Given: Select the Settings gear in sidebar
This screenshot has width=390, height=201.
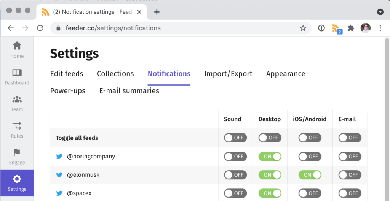Looking at the screenshot, I should click(x=17, y=179).
